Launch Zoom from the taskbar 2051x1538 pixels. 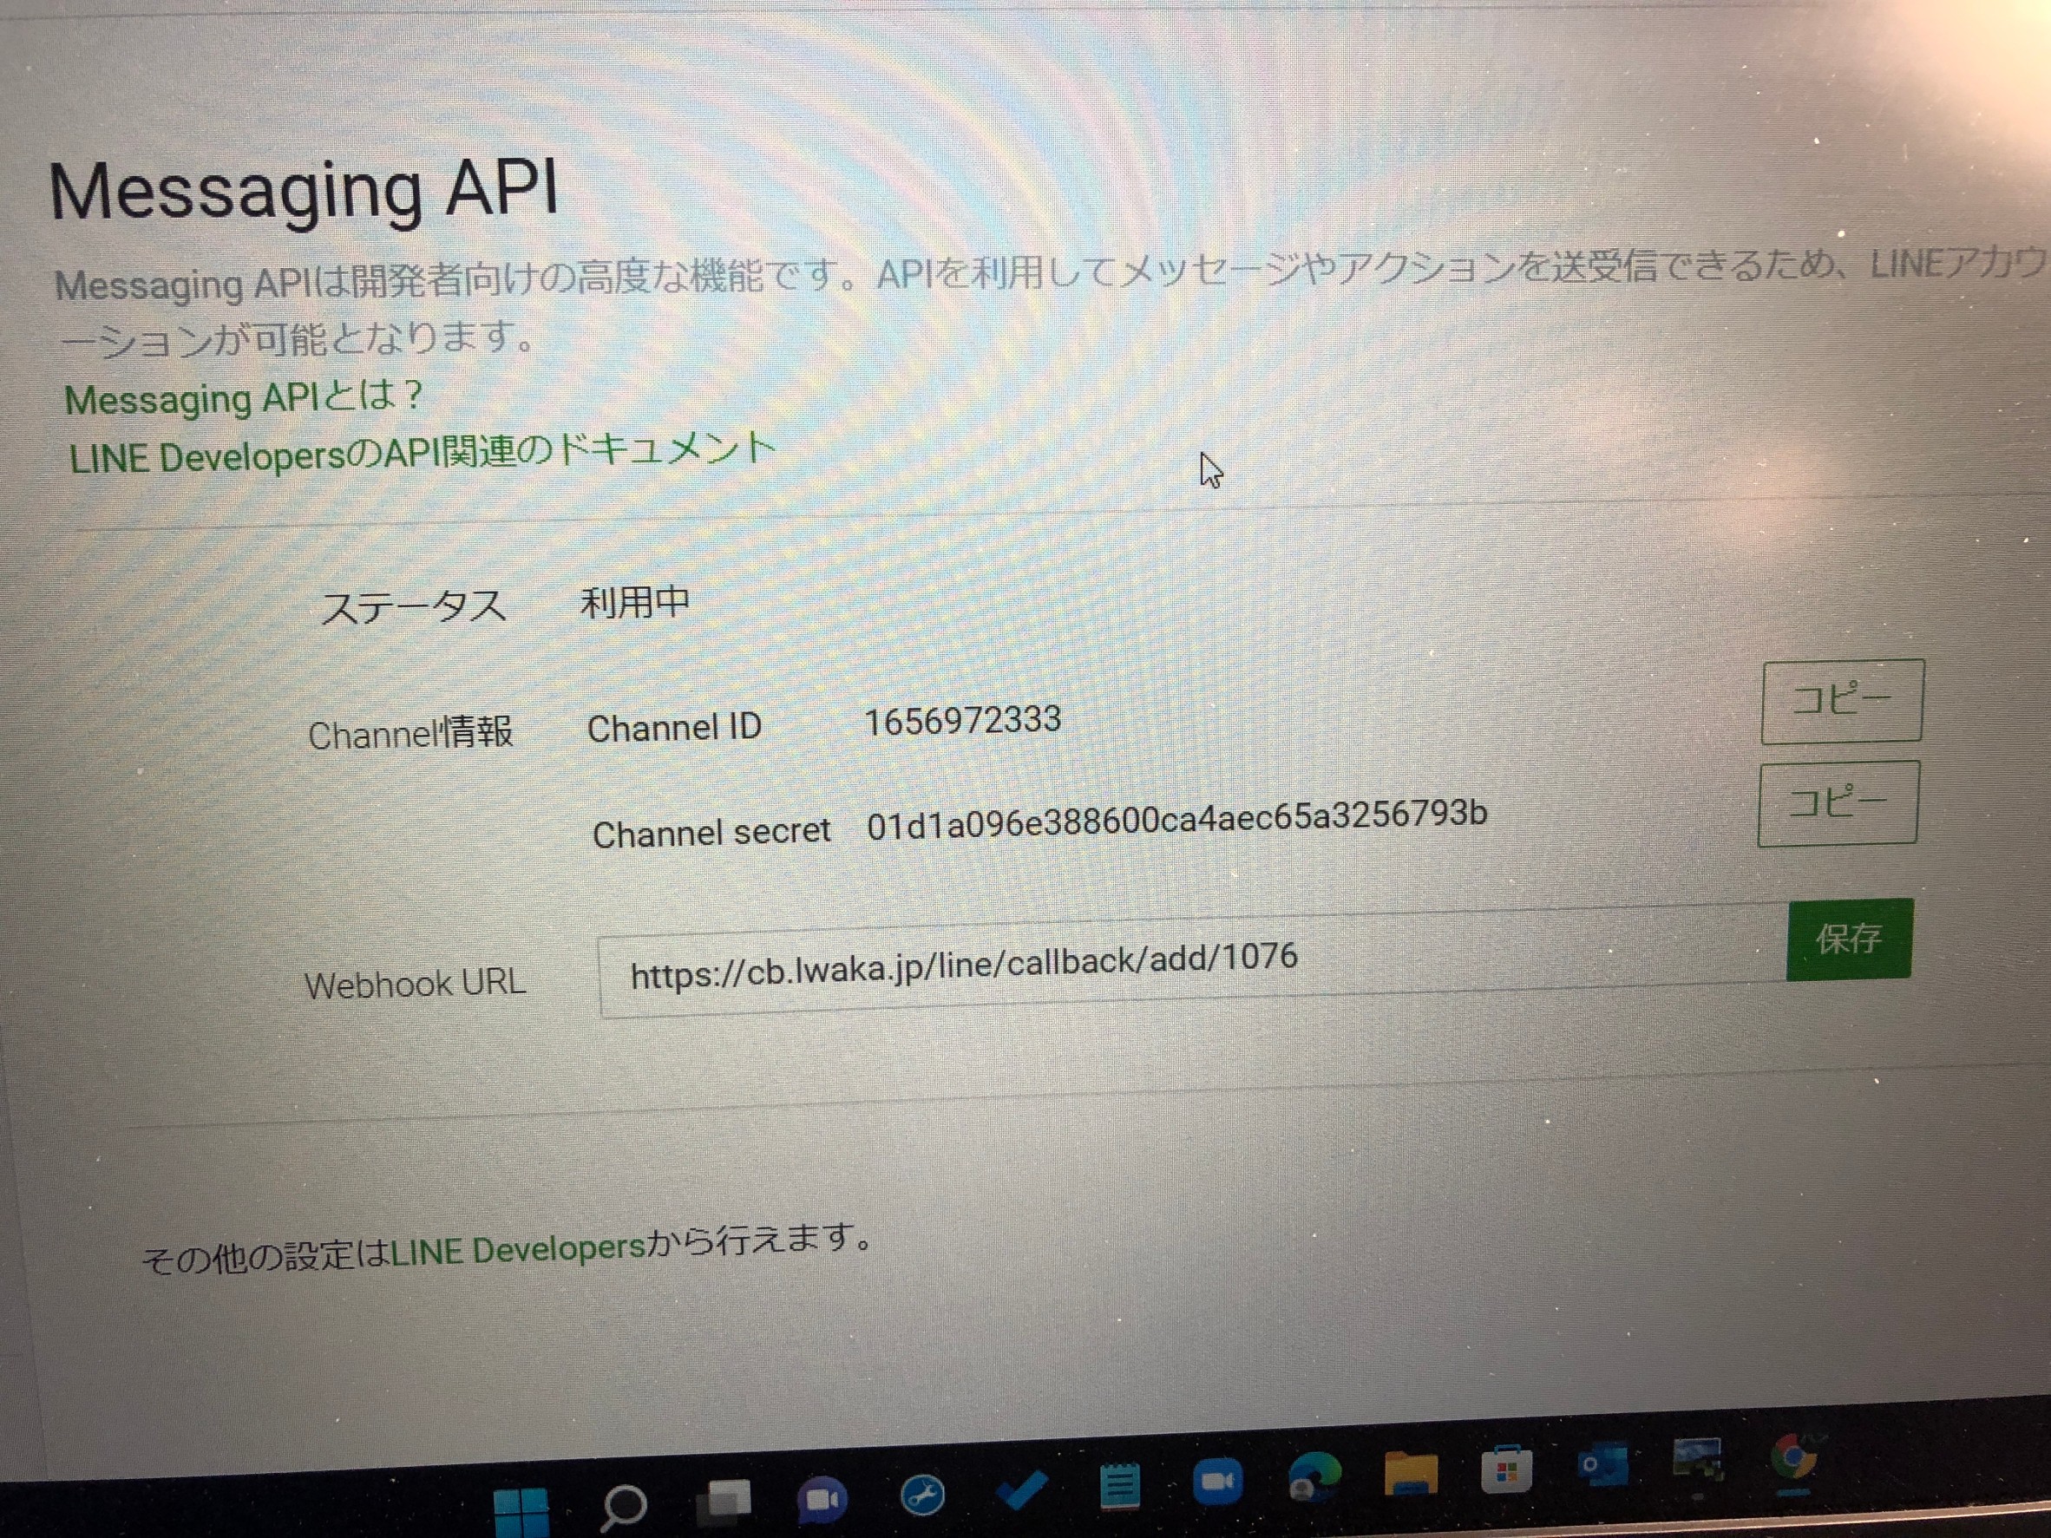point(1217,1480)
